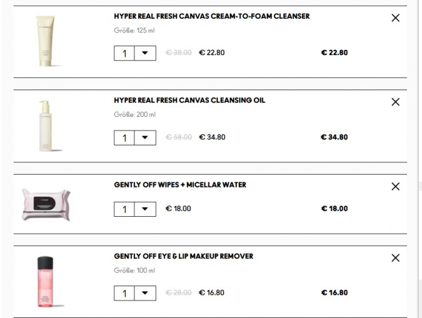Open Gently Off Eye & Lip Makeup Remover title
The height and width of the screenshot is (318, 422).
[184, 256]
